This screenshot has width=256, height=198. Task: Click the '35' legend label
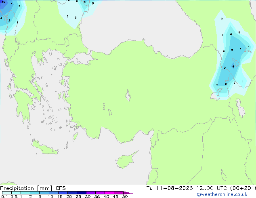(97, 196)
